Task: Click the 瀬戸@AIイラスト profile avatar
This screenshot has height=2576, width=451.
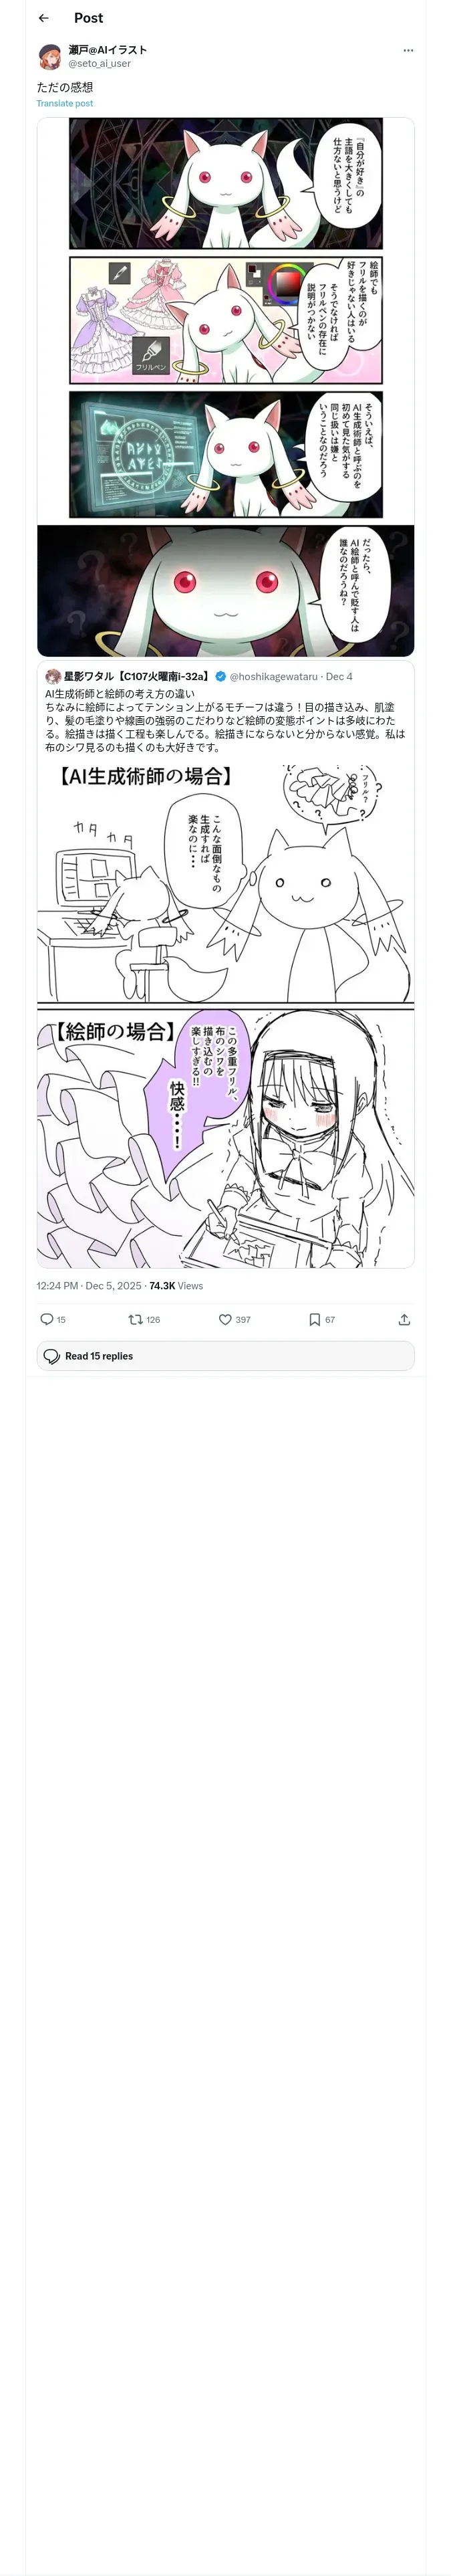Action: 50,56
